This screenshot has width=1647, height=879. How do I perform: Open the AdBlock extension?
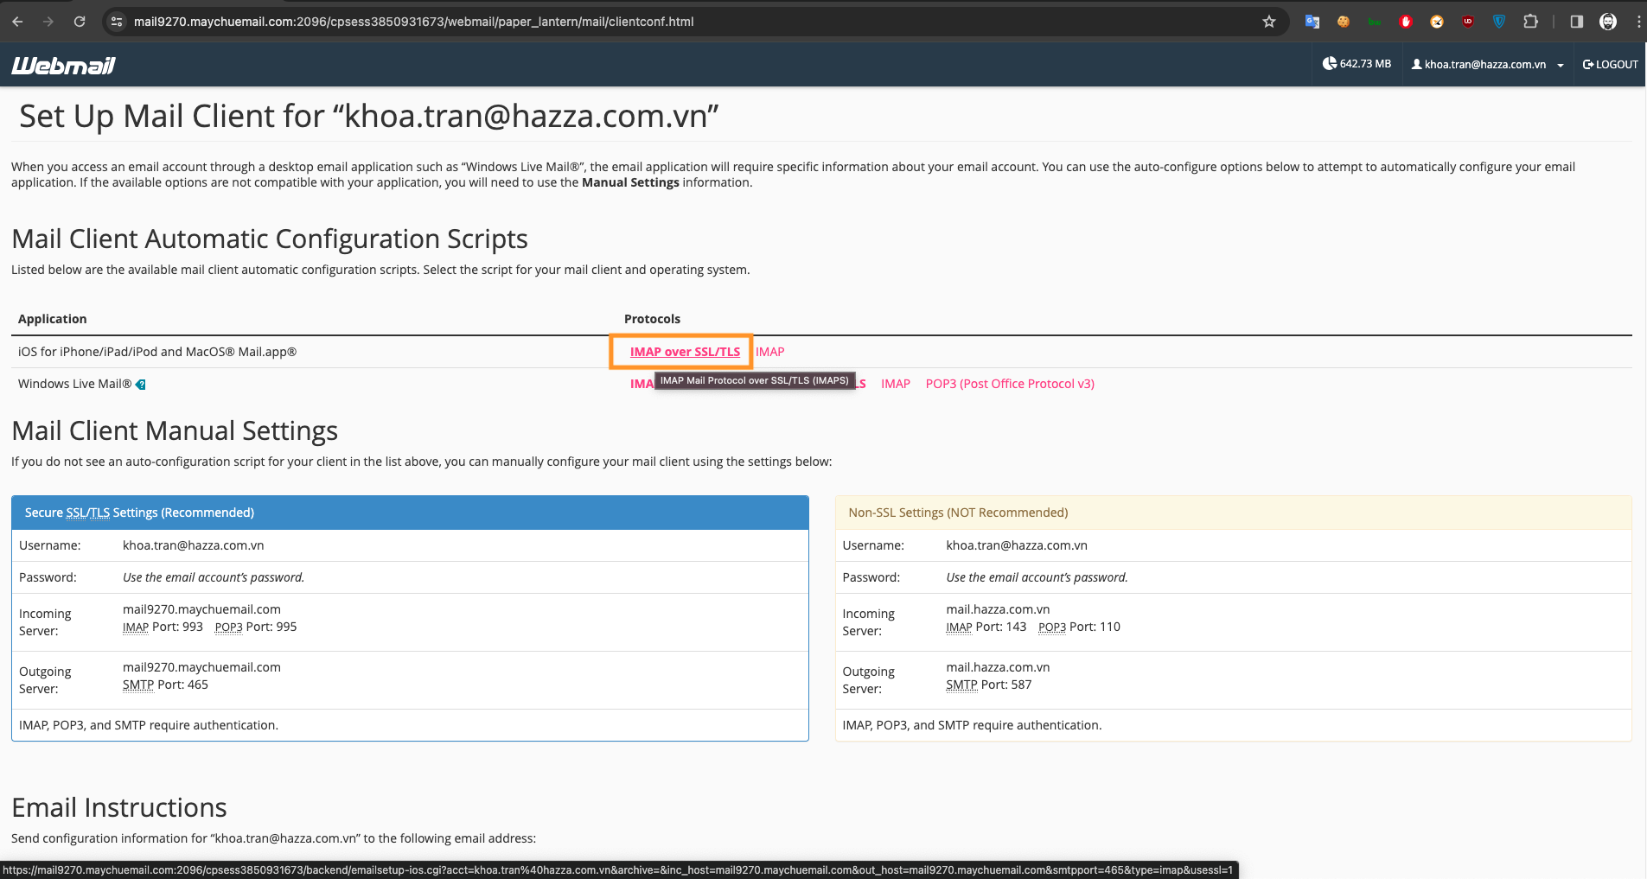click(1405, 21)
